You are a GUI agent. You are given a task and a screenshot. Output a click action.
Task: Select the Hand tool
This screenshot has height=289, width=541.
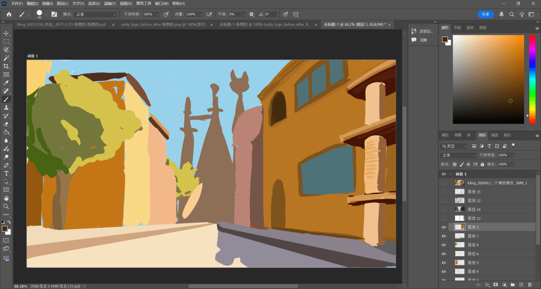6,198
